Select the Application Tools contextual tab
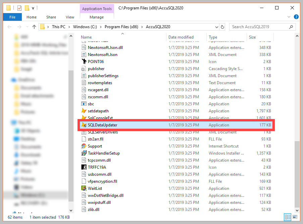 pos(97,9)
